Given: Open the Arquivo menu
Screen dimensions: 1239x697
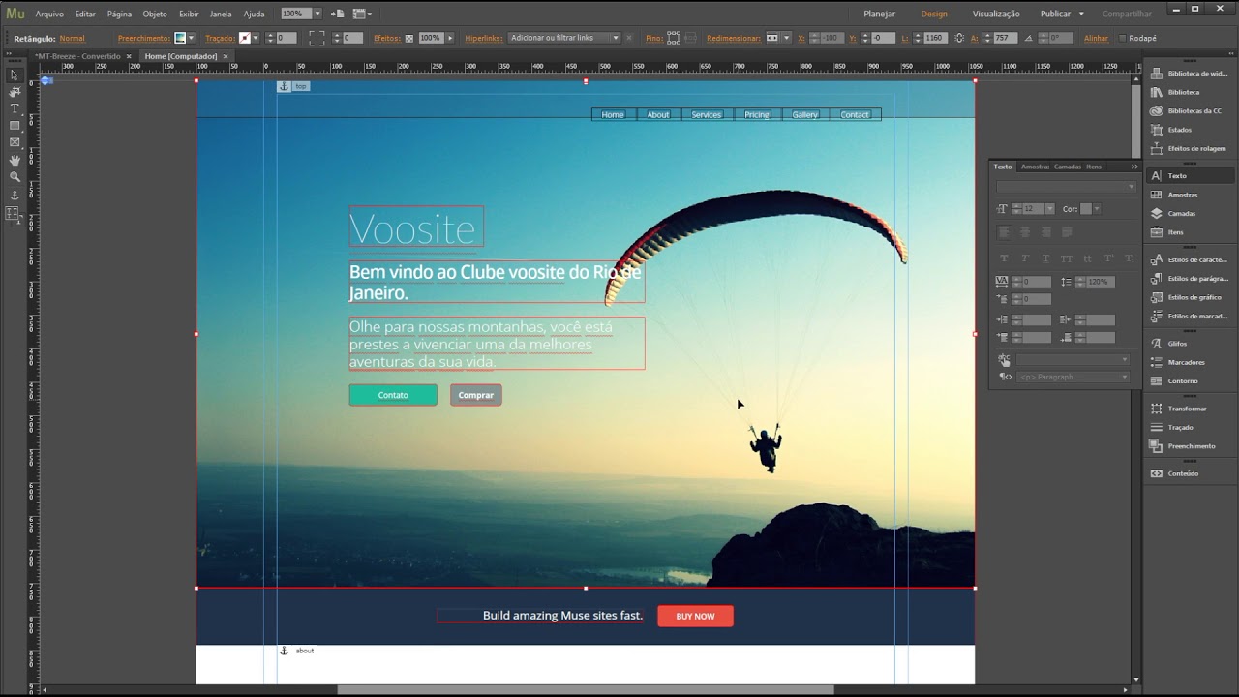Looking at the screenshot, I should click(x=49, y=14).
